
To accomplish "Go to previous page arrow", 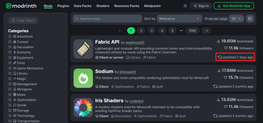I will click(x=120, y=31).
